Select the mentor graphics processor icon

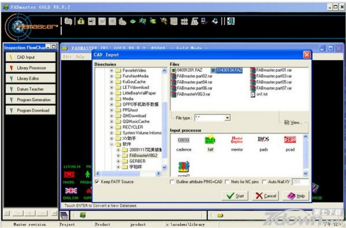point(237,140)
